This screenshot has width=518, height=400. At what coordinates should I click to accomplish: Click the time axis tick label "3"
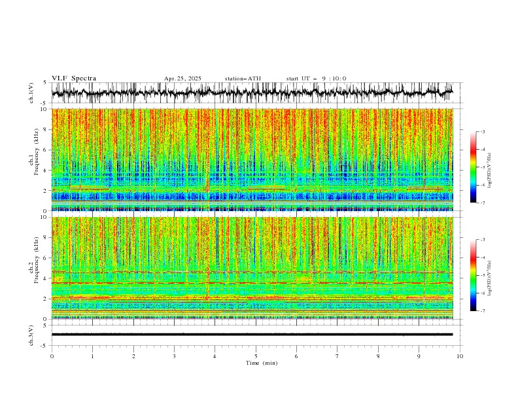click(174, 356)
